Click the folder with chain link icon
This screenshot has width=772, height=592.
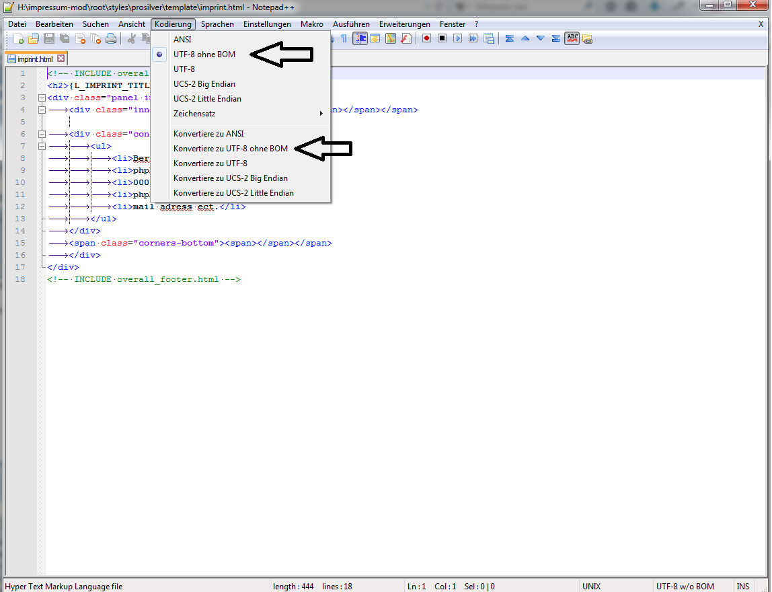587,38
